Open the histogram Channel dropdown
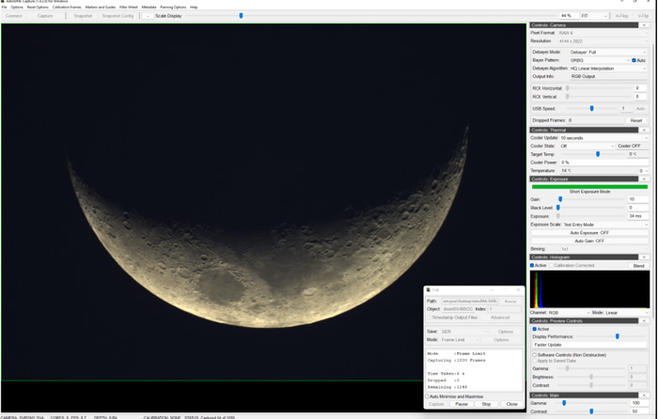Image resolution: width=658 pixels, height=419 pixels. tap(567, 313)
